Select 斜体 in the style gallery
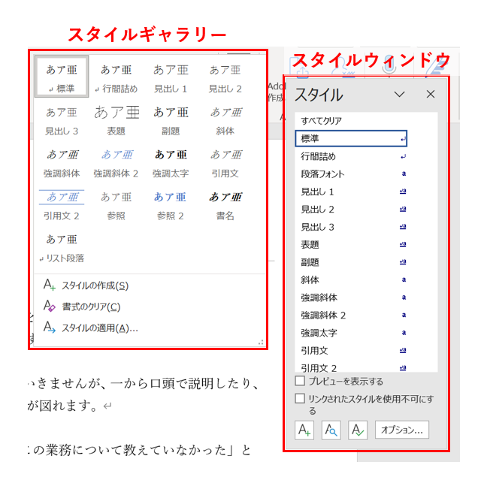 pos(225,121)
